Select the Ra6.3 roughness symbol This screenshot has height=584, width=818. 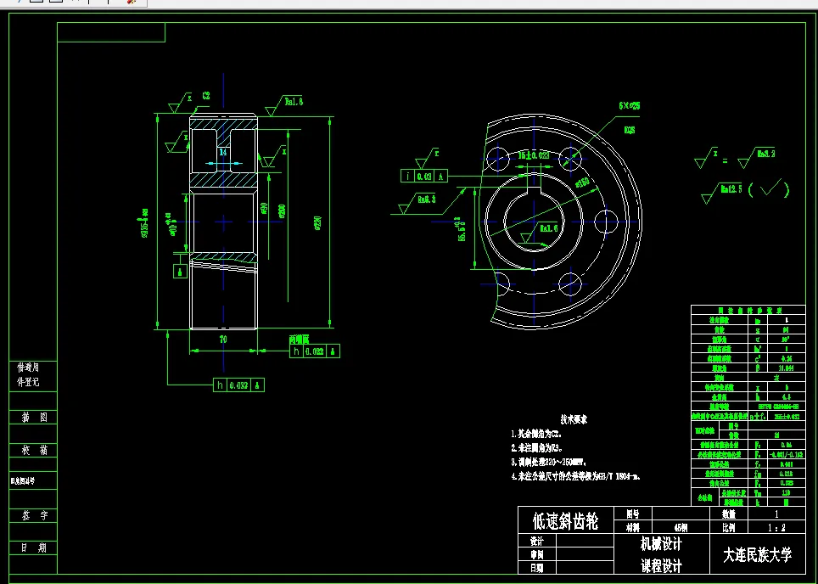click(x=417, y=204)
